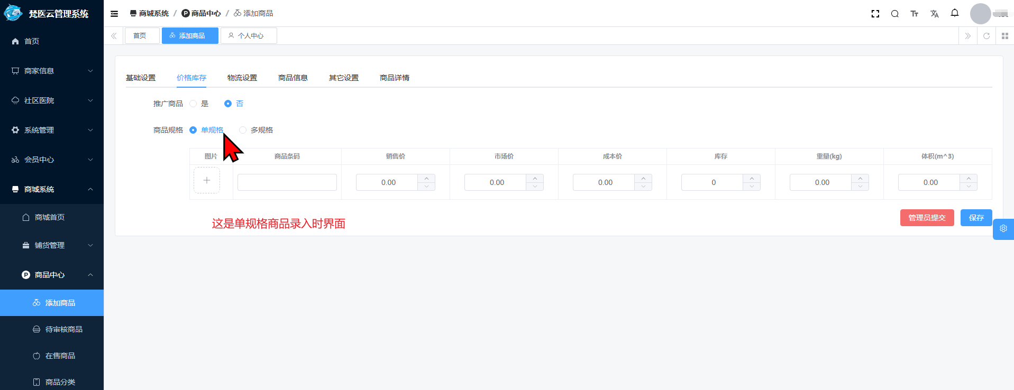The height and width of the screenshot is (390, 1014).
Task: Open 添加商品 sidebar item
Action: tap(52, 303)
